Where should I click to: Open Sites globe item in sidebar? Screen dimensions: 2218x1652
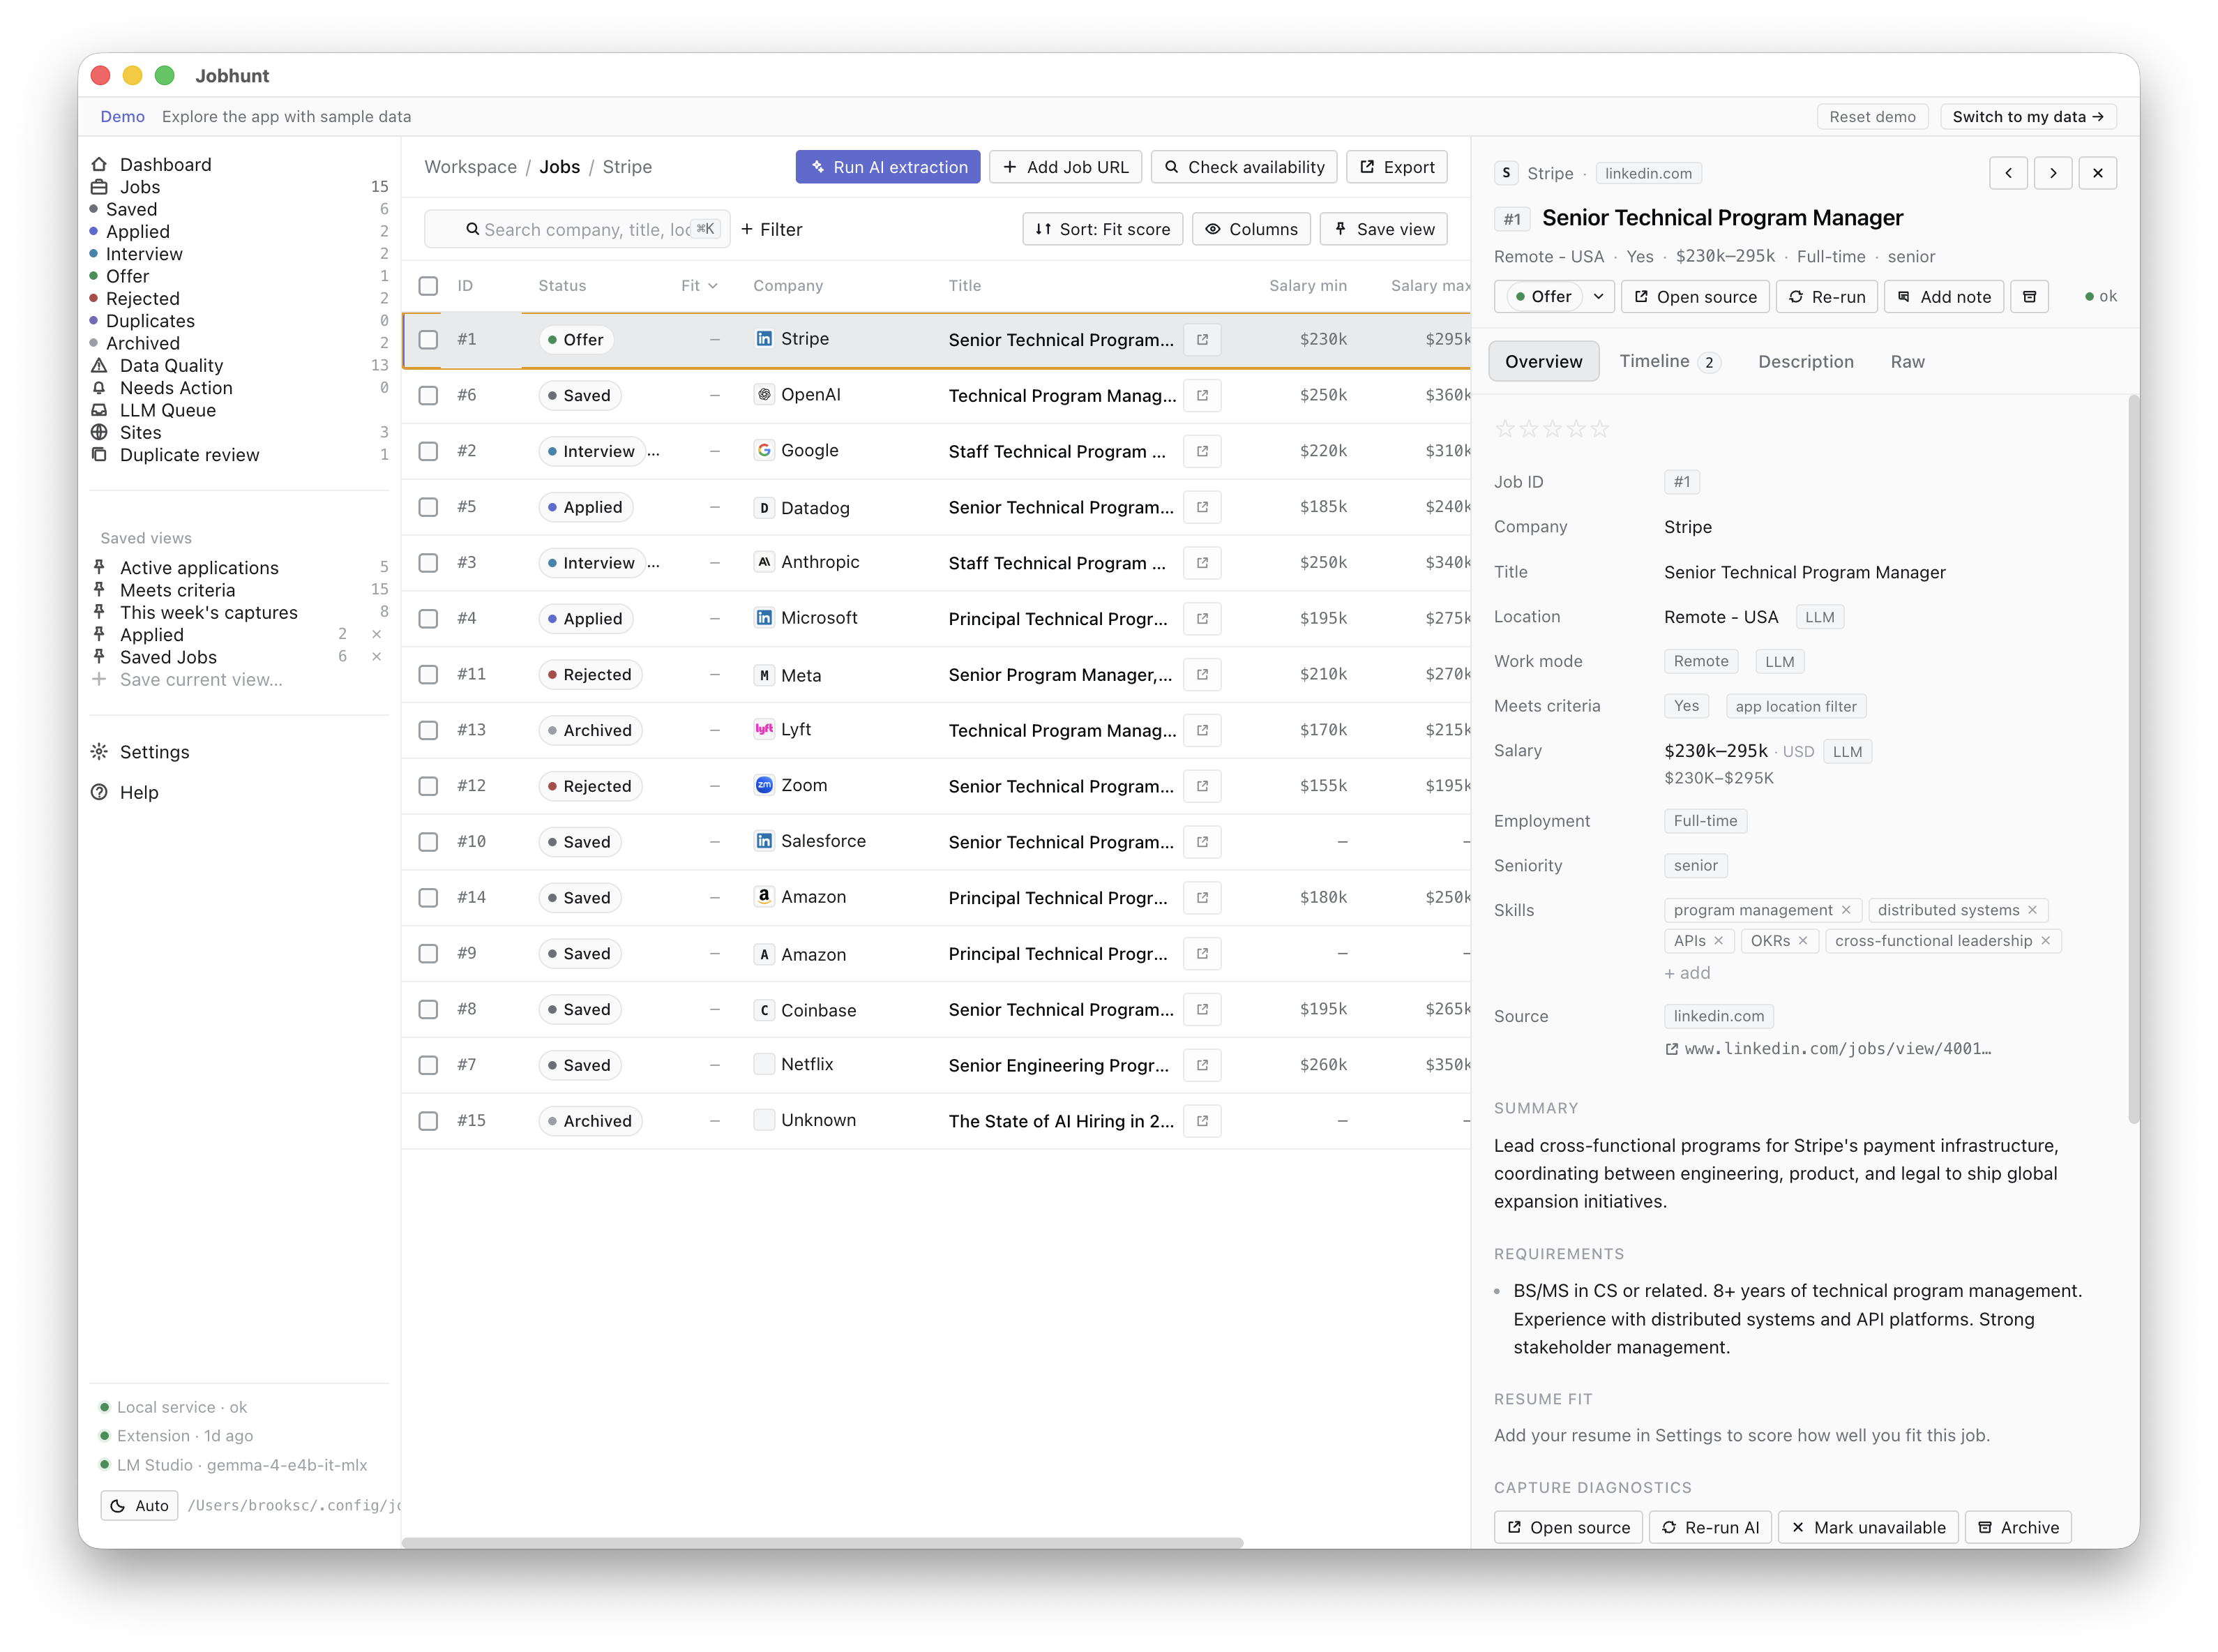(x=99, y=432)
